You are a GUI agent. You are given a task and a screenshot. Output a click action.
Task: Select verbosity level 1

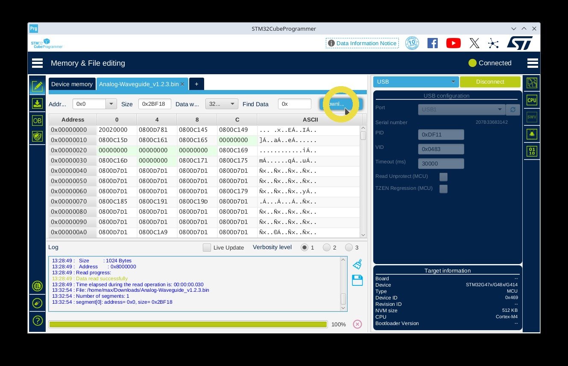tap(304, 247)
